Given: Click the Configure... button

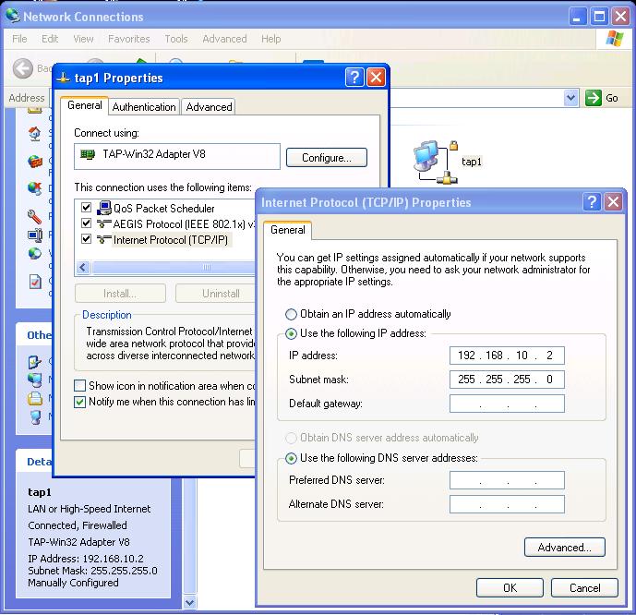Looking at the screenshot, I should coord(326,158).
